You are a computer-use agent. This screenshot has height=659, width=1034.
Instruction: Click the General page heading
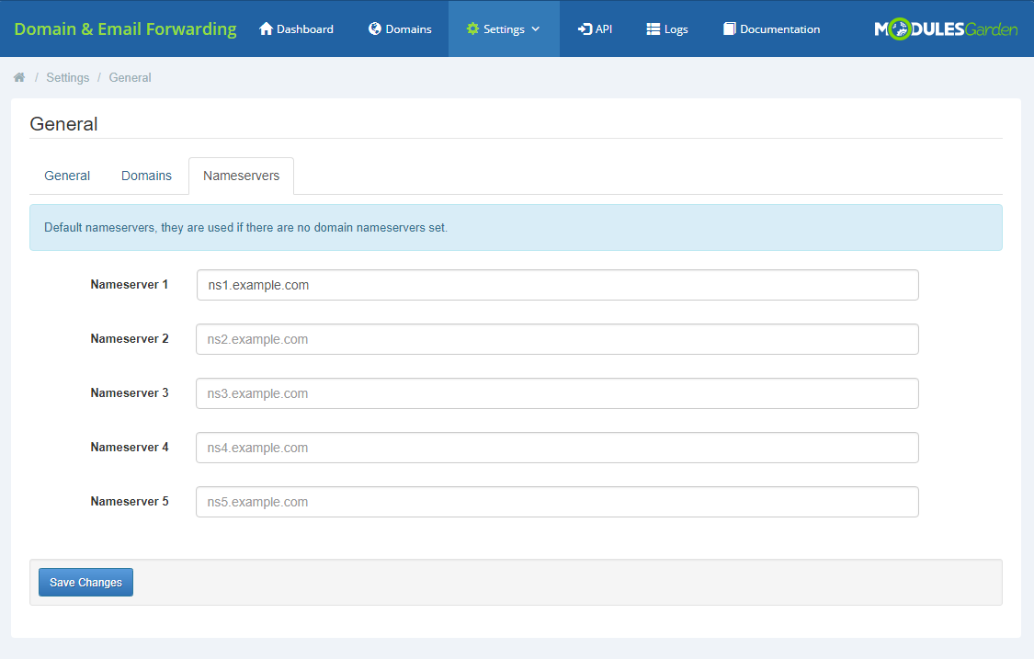tap(64, 124)
